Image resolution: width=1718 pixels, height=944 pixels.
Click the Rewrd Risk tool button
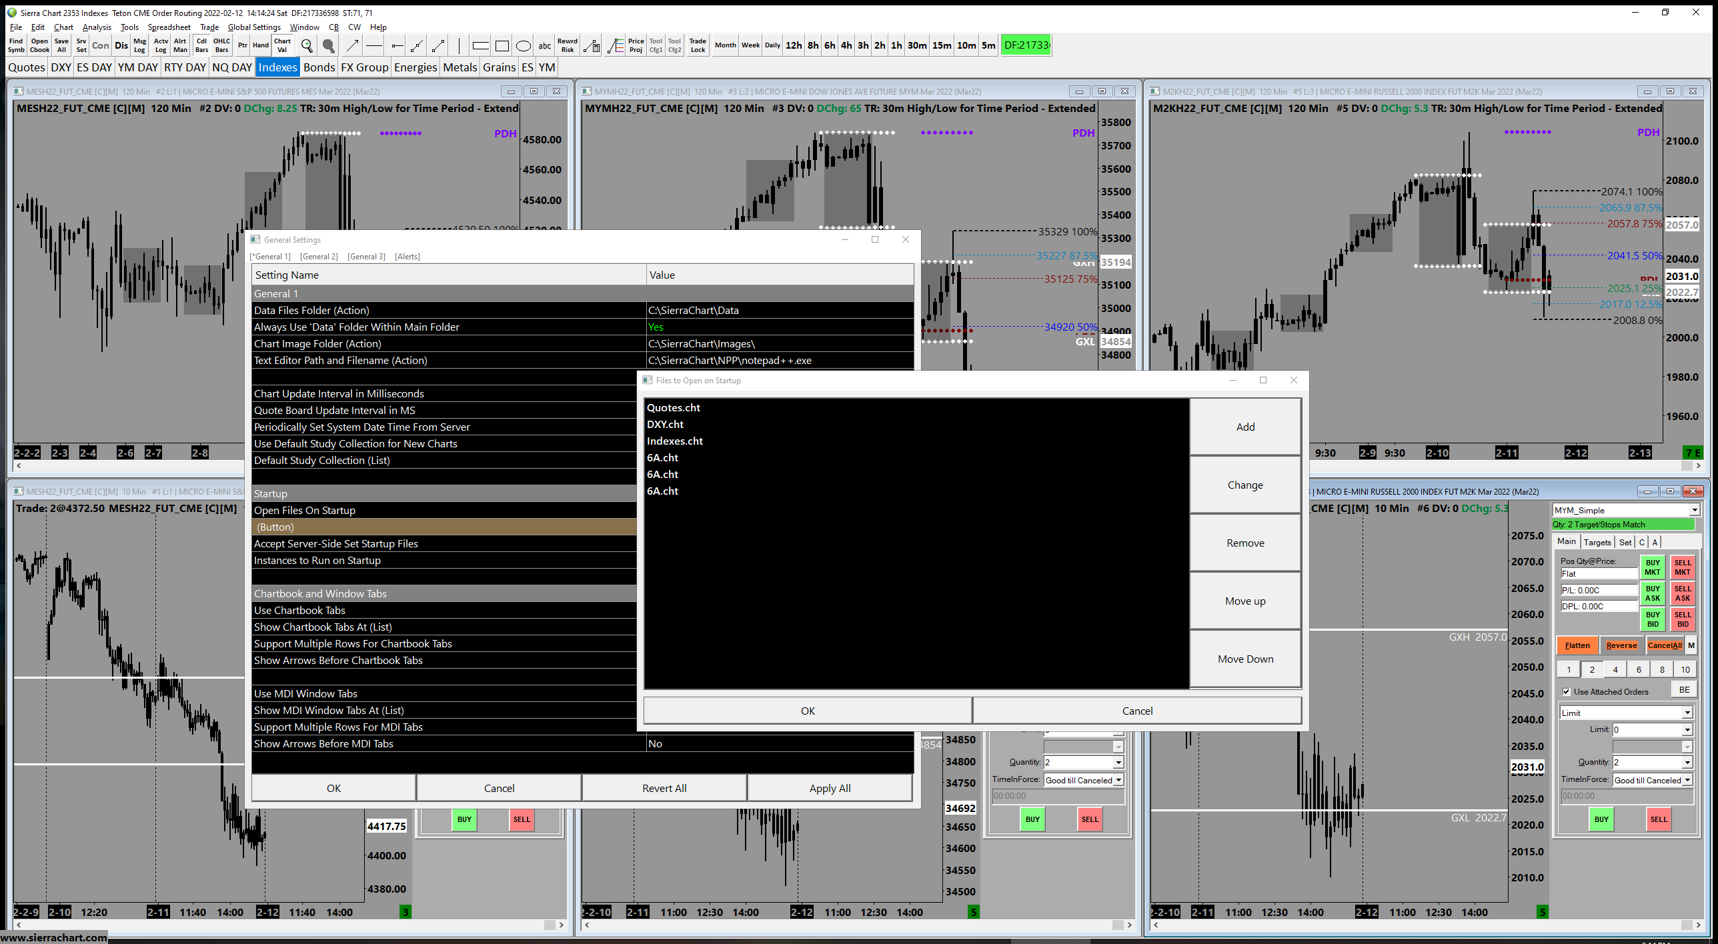click(x=567, y=45)
